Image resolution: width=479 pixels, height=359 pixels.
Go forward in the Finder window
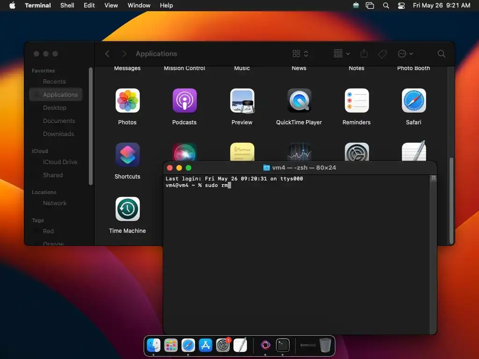(124, 54)
